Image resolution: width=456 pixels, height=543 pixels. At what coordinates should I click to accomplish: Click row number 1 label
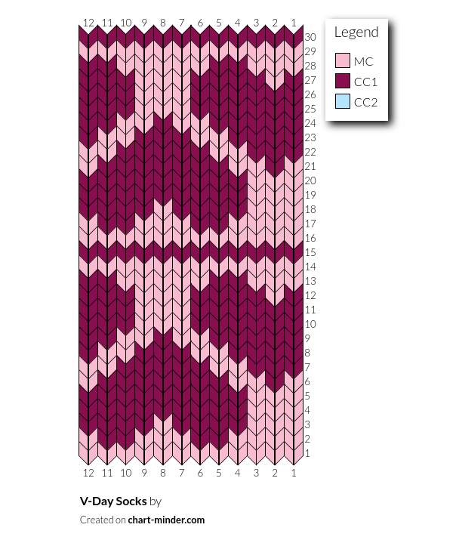(307, 453)
